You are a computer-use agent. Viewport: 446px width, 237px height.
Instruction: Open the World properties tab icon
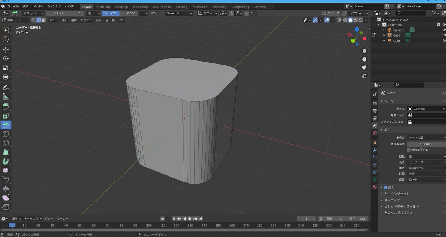coord(375,133)
